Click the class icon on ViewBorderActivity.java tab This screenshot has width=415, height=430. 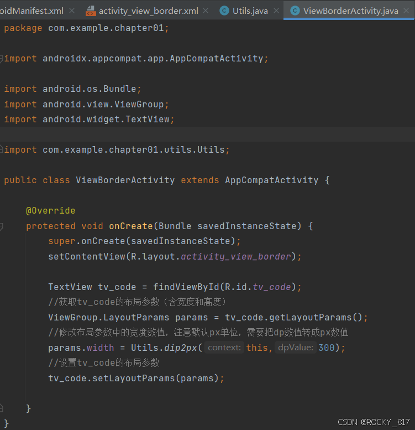pyautogui.click(x=295, y=11)
